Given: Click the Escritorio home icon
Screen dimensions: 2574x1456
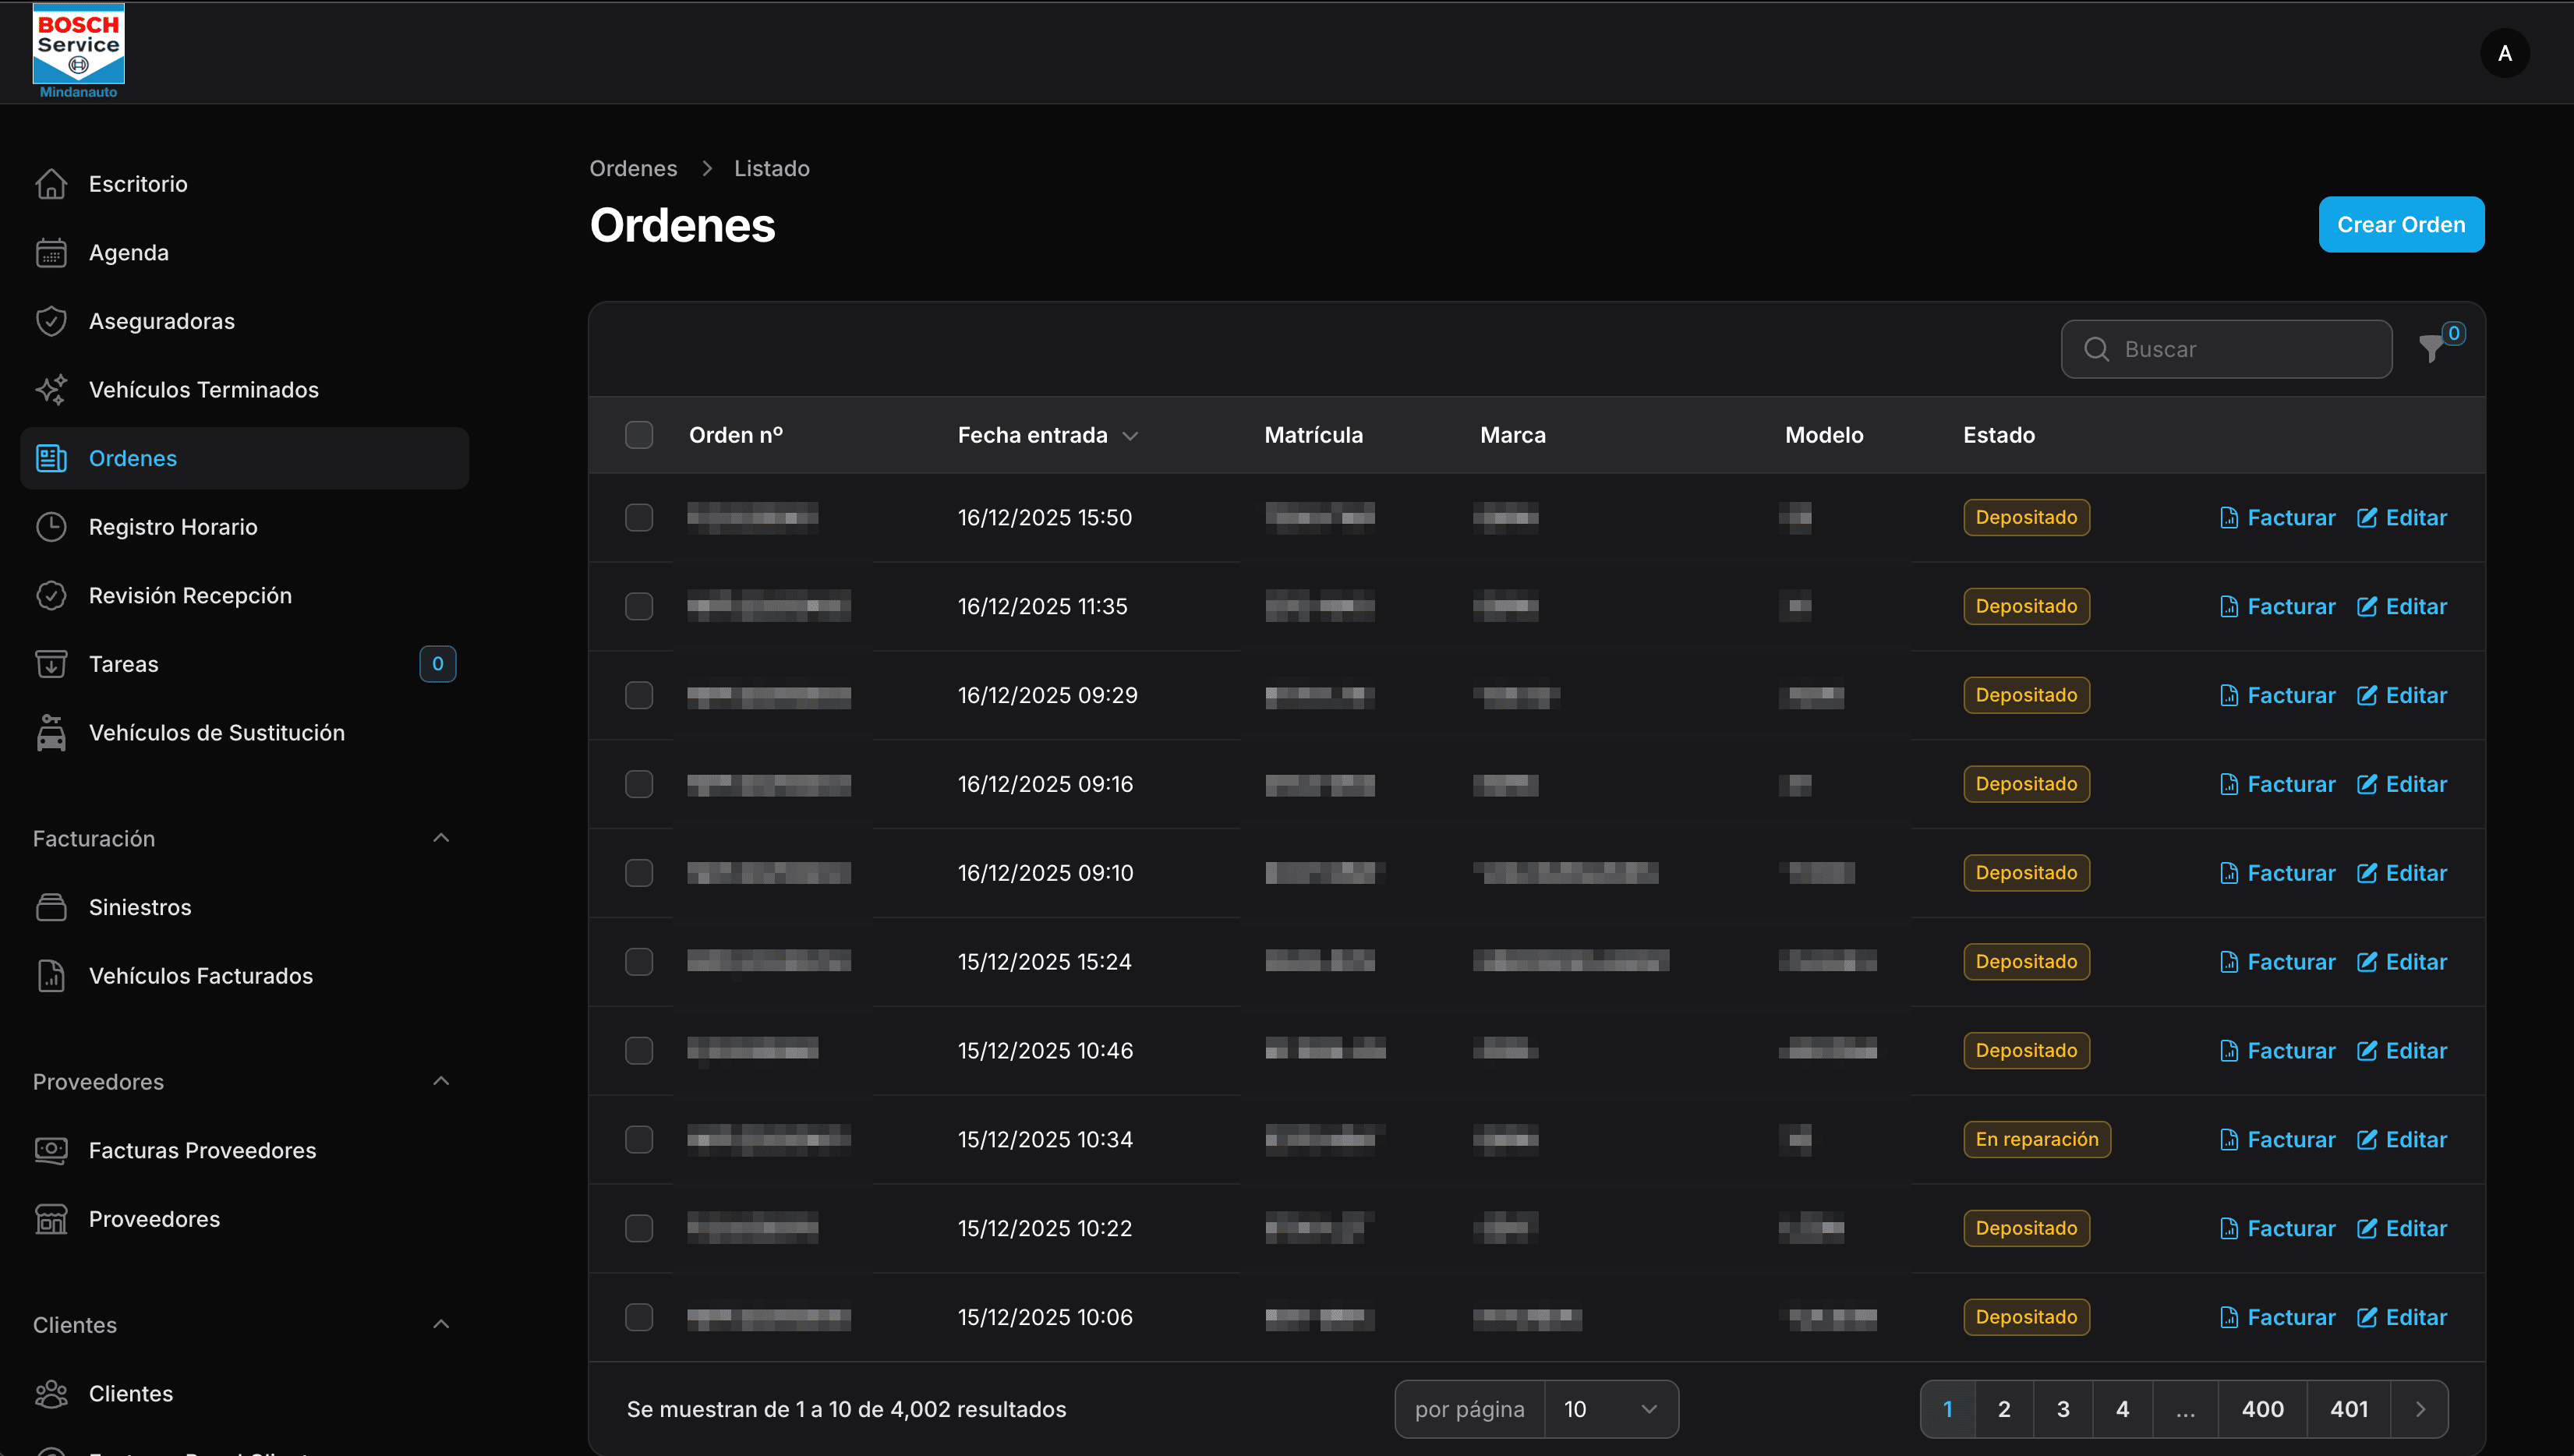Looking at the screenshot, I should click(51, 184).
